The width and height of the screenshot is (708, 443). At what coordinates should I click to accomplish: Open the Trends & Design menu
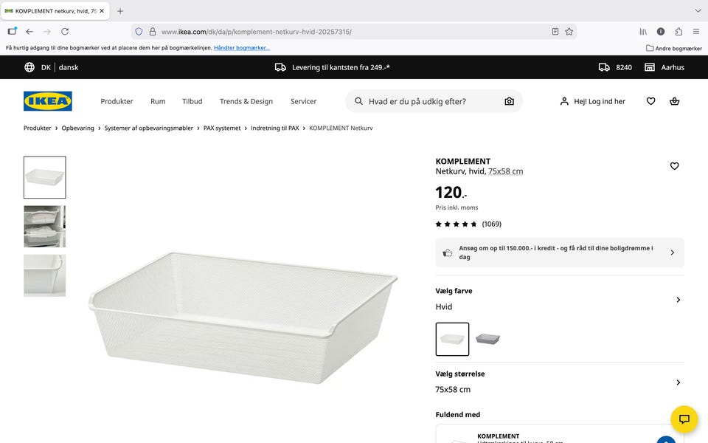pos(246,101)
